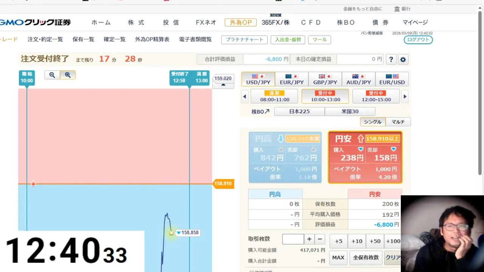This screenshot has height=272, width=484.
Task: Click the 円高 buy price up arrow
Action: [281, 150]
